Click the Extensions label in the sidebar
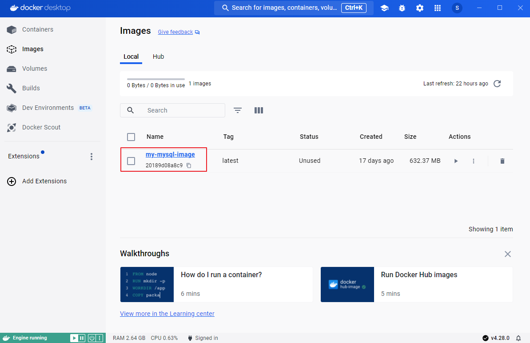 coord(24,157)
